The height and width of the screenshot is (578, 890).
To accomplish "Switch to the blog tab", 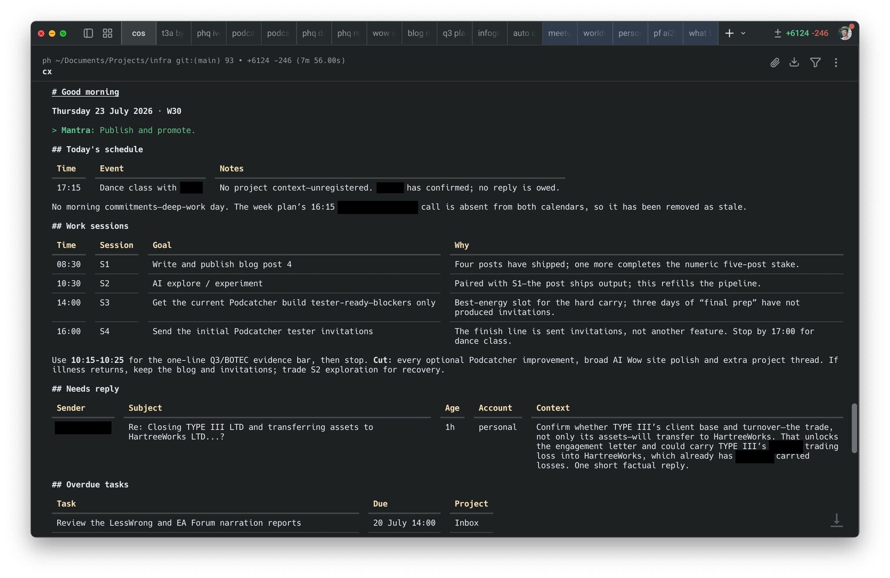I will click(x=419, y=33).
